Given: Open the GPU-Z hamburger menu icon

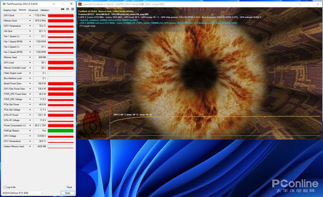Looking at the screenshot, I should point(73,9).
